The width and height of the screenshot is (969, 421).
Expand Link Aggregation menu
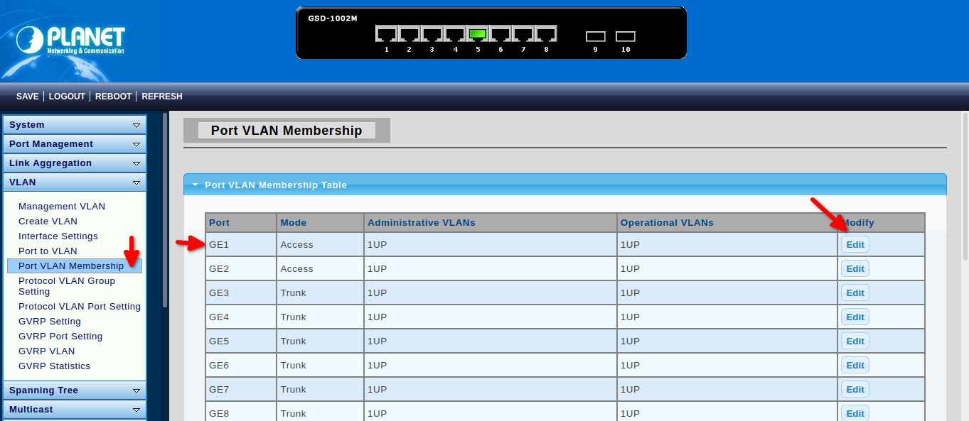coord(75,163)
